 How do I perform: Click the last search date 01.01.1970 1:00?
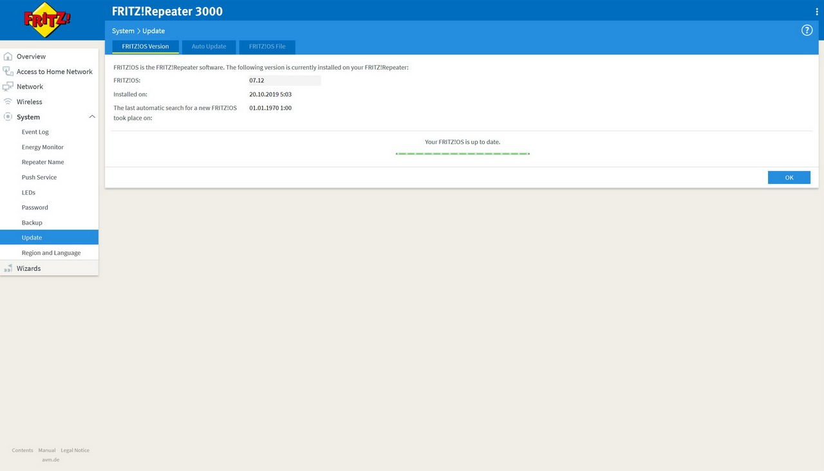270,108
